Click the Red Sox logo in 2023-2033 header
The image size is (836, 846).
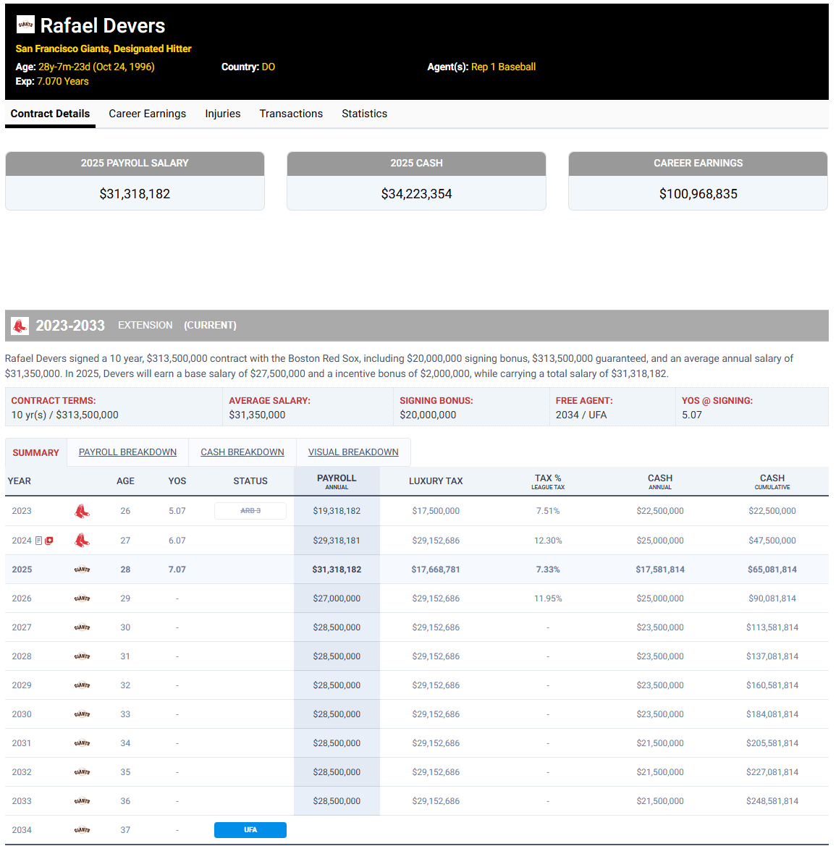pyautogui.click(x=20, y=326)
